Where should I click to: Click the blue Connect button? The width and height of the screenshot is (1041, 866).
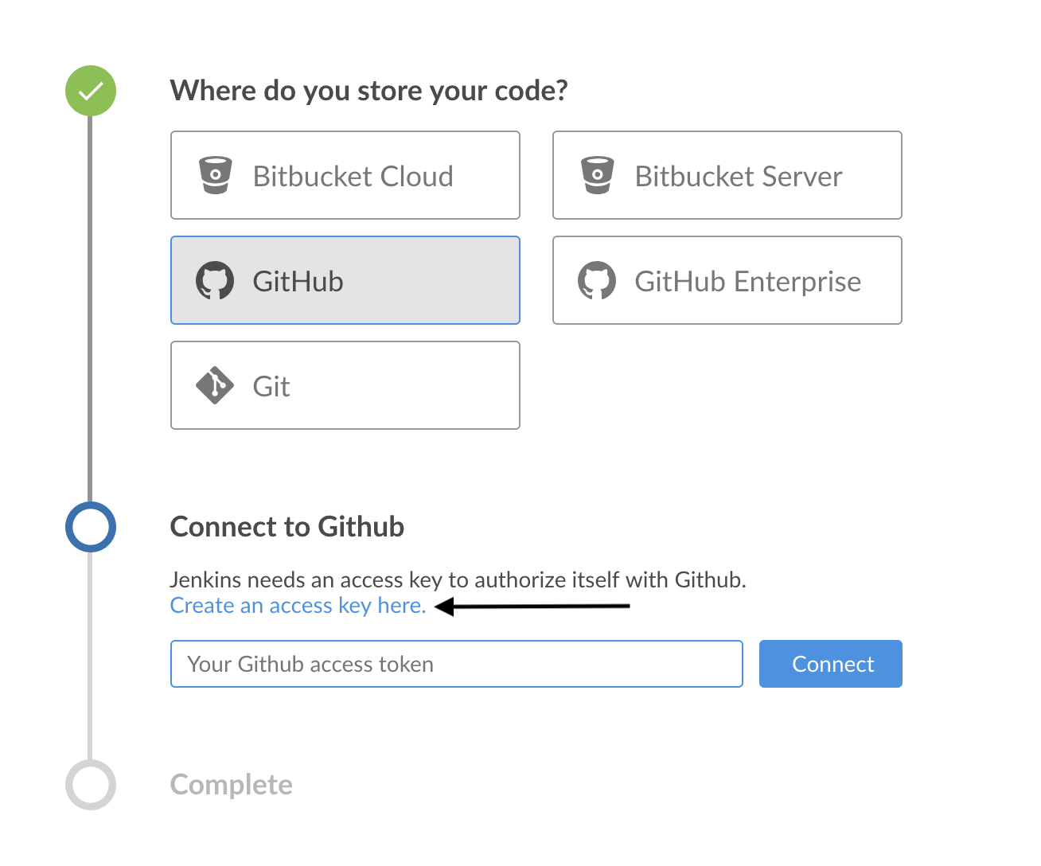click(x=831, y=664)
